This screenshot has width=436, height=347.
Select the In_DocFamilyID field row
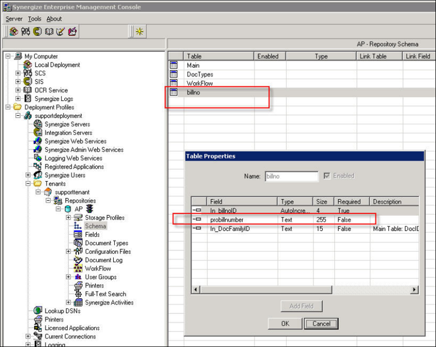pyautogui.click(x=305, y=229)
